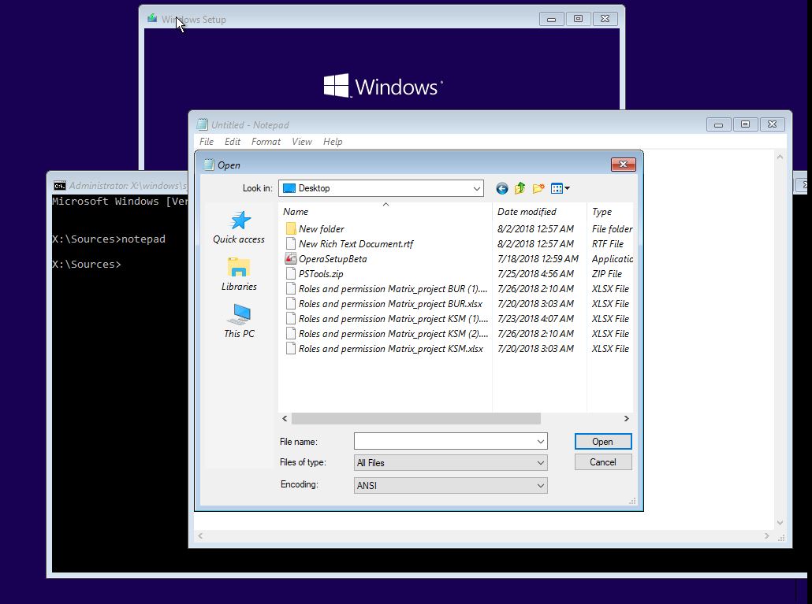Select Quick access in the places bar
This screenshot has height=604, width=812.
tap(239, 227)
